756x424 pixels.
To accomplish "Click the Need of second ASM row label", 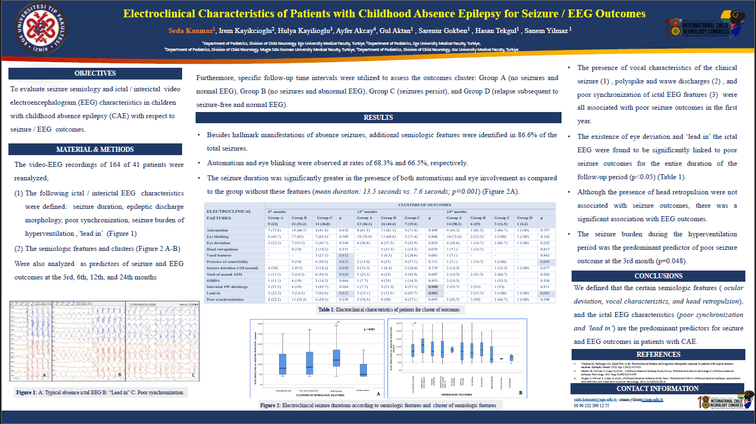I will 223,274.
